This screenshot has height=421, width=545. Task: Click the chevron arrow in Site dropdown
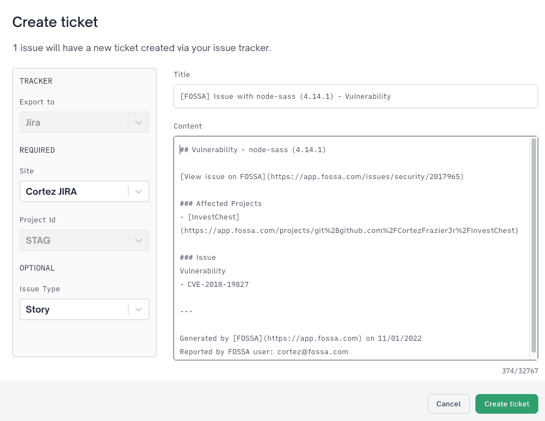click(138, 191)
